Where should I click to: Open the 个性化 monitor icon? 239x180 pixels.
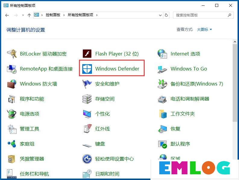(87, 114)
